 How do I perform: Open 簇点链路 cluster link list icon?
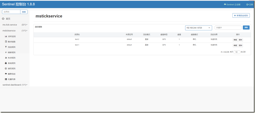tap(6, 42)
